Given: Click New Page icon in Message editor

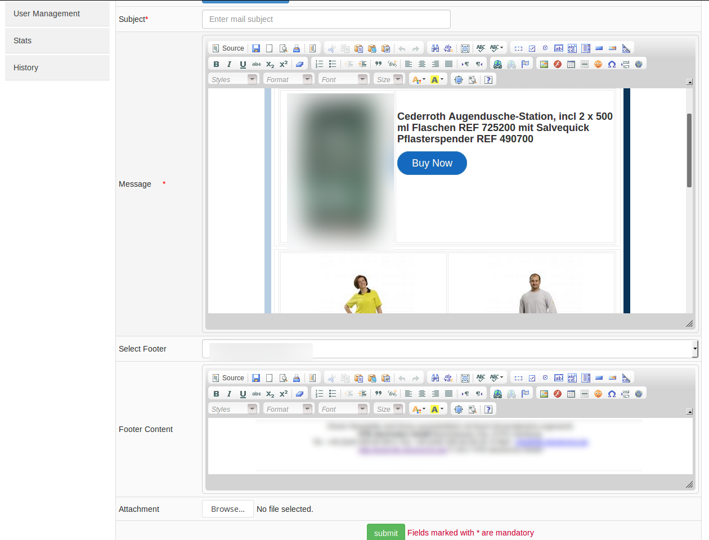Looking at the screenshot, I should click(270, 48).
